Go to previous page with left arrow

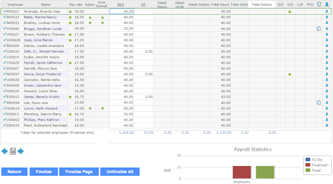[x=4, y=151]
